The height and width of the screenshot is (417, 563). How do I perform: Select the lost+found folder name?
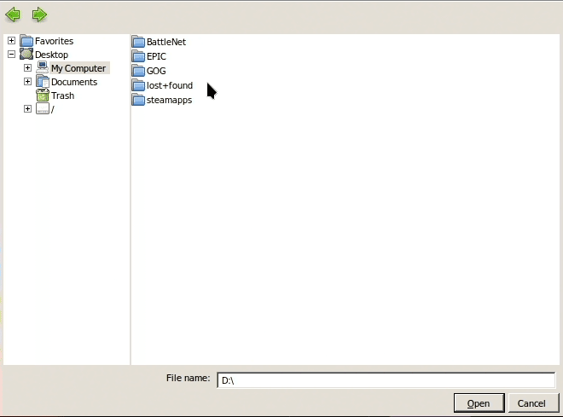pos(170,85)
